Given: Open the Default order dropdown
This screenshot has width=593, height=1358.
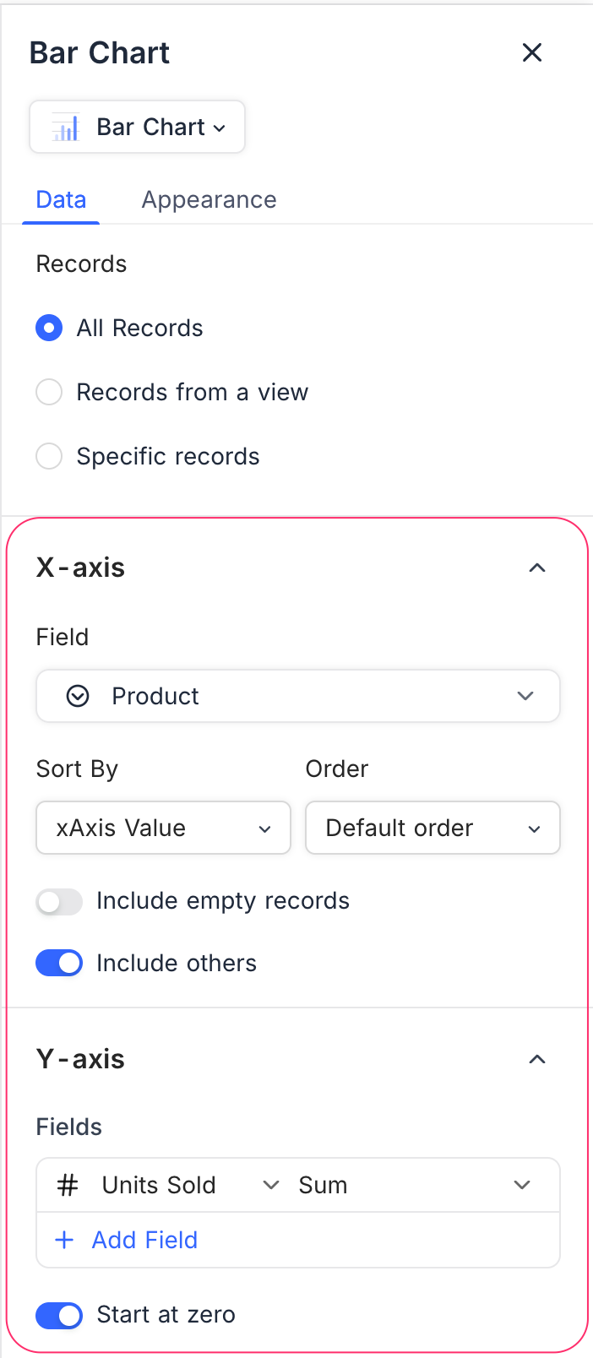Looking at the screenshot, I should pos(433,828).
